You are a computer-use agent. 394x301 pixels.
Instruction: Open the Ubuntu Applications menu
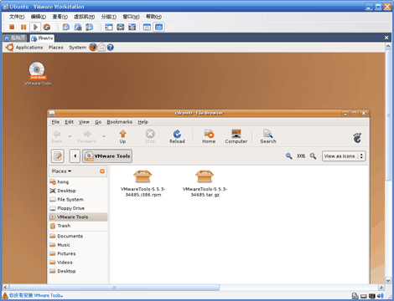point(29,48)
